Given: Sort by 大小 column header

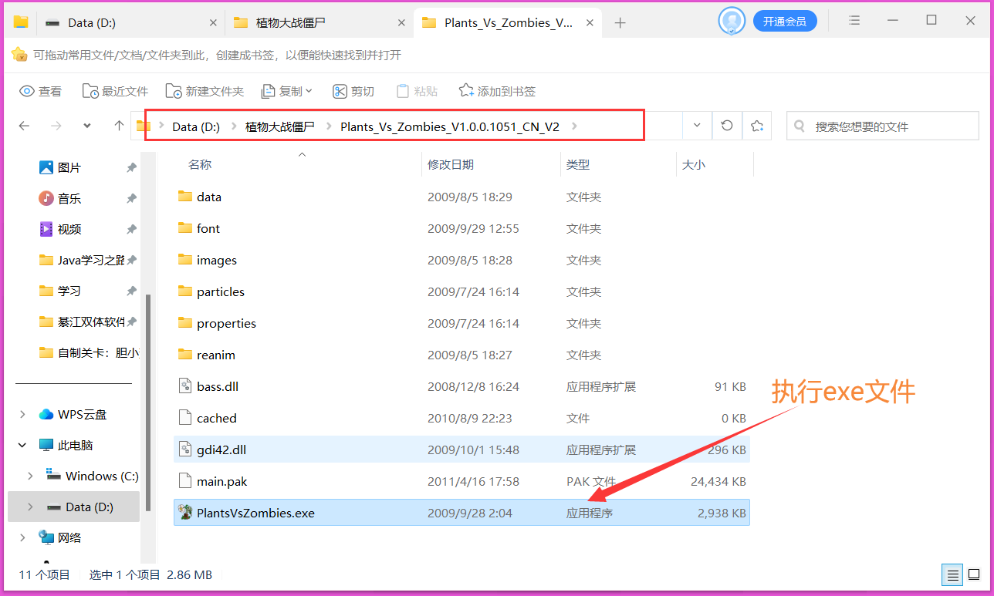Looking at the screenshot, I should [693, 164].
